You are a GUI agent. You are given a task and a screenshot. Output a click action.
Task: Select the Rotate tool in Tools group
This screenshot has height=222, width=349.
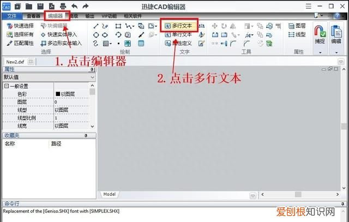[224, 26]
